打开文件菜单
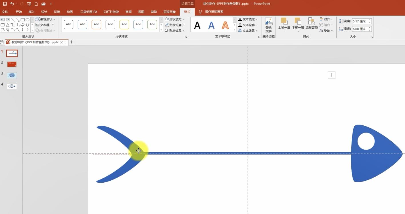405x214 pixels. [5, 12]
